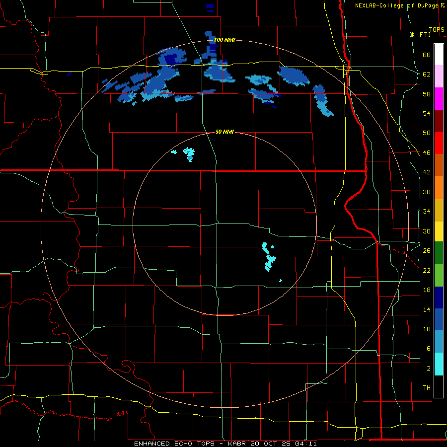
Task: Click the legend value '10'
Action: click(x=427, y=329)
